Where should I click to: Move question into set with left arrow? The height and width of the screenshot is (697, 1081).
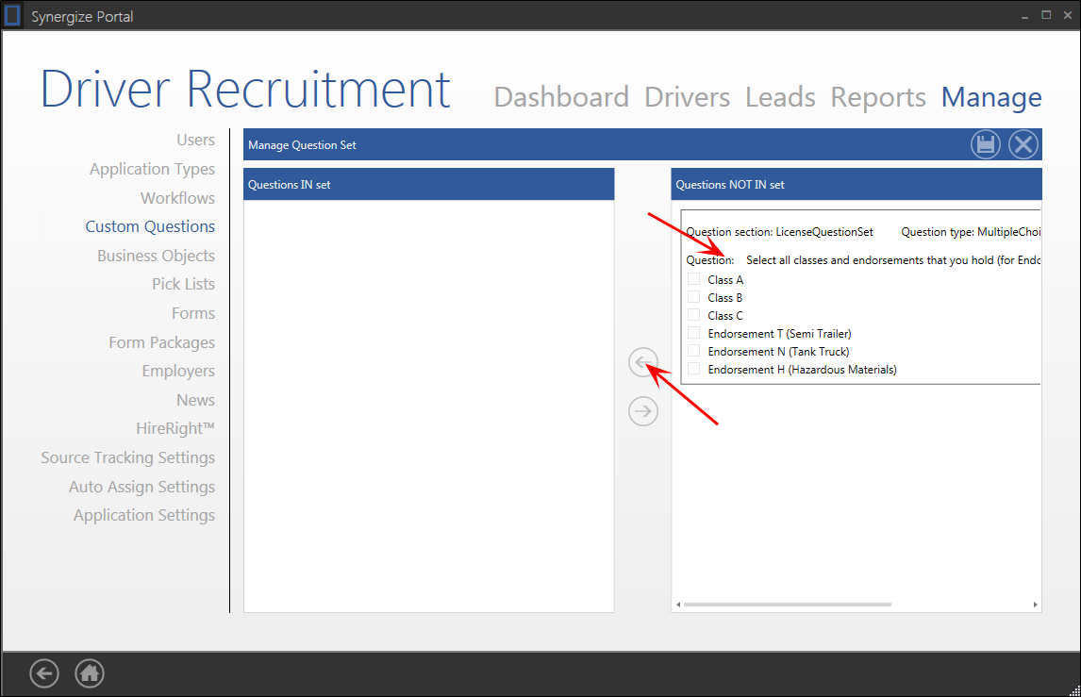coord(642,362)
